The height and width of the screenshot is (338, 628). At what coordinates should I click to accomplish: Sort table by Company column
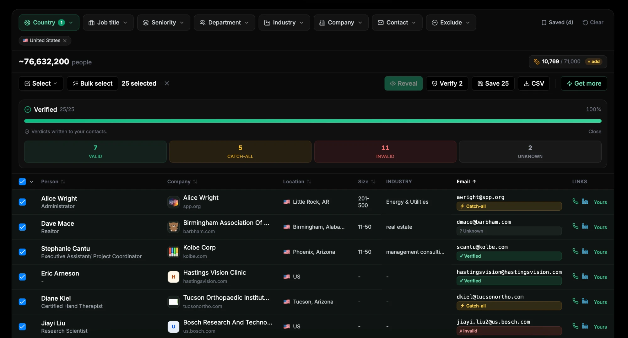[182, 182]
